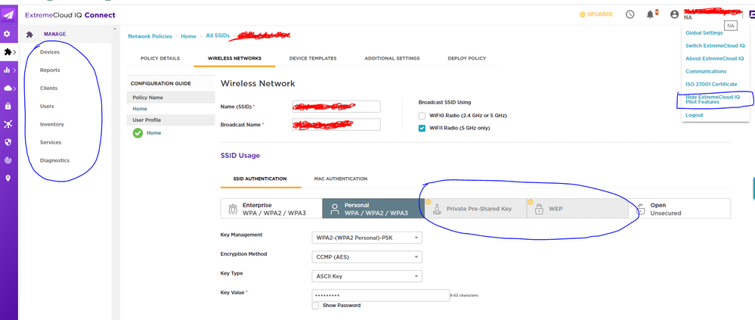Click Network Policies breadcrumb link
755x320 pixels.
tap(150, 36)
